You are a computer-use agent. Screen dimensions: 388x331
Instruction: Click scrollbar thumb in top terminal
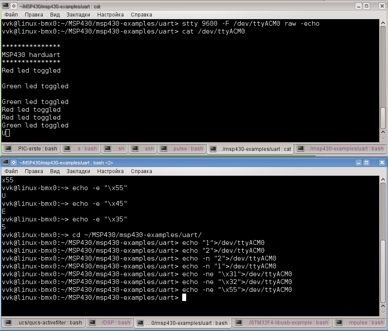pyautogui.click(x=383, y=118)
